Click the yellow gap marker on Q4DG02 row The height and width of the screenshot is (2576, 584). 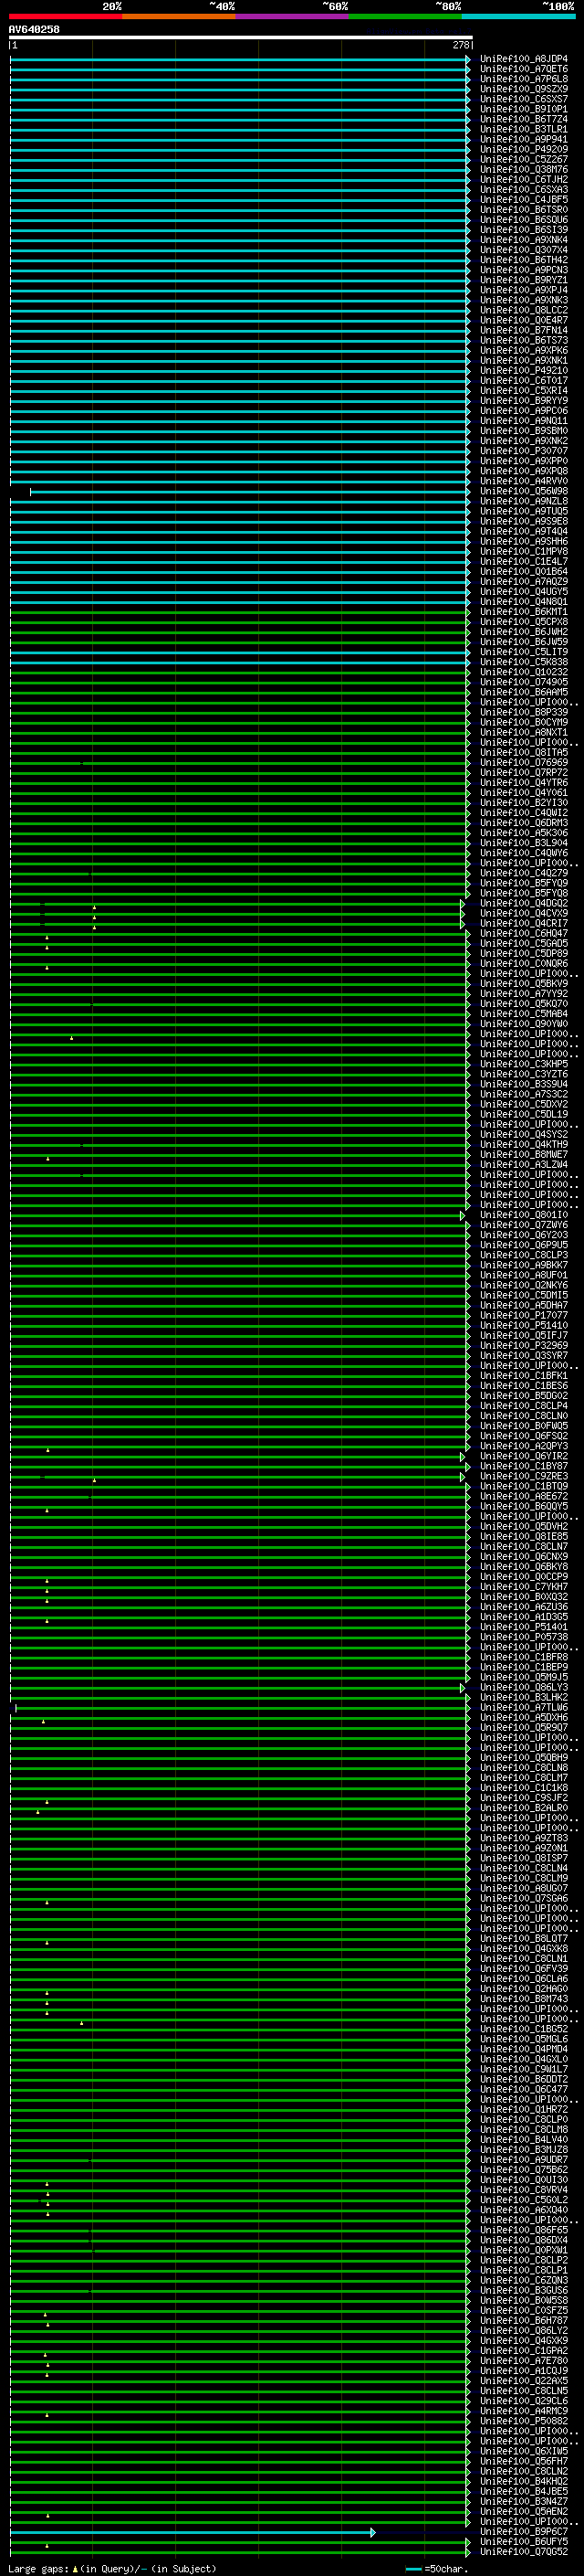pyautogui.click(x=95, y=907)
